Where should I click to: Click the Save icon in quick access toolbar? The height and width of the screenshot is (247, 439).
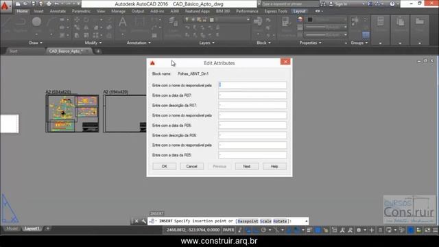click(x=34, y=4)
